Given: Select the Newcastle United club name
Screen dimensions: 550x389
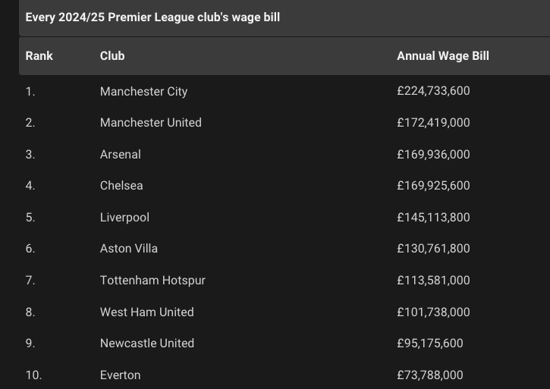Looking at the screenshot, I should point(147,344).
